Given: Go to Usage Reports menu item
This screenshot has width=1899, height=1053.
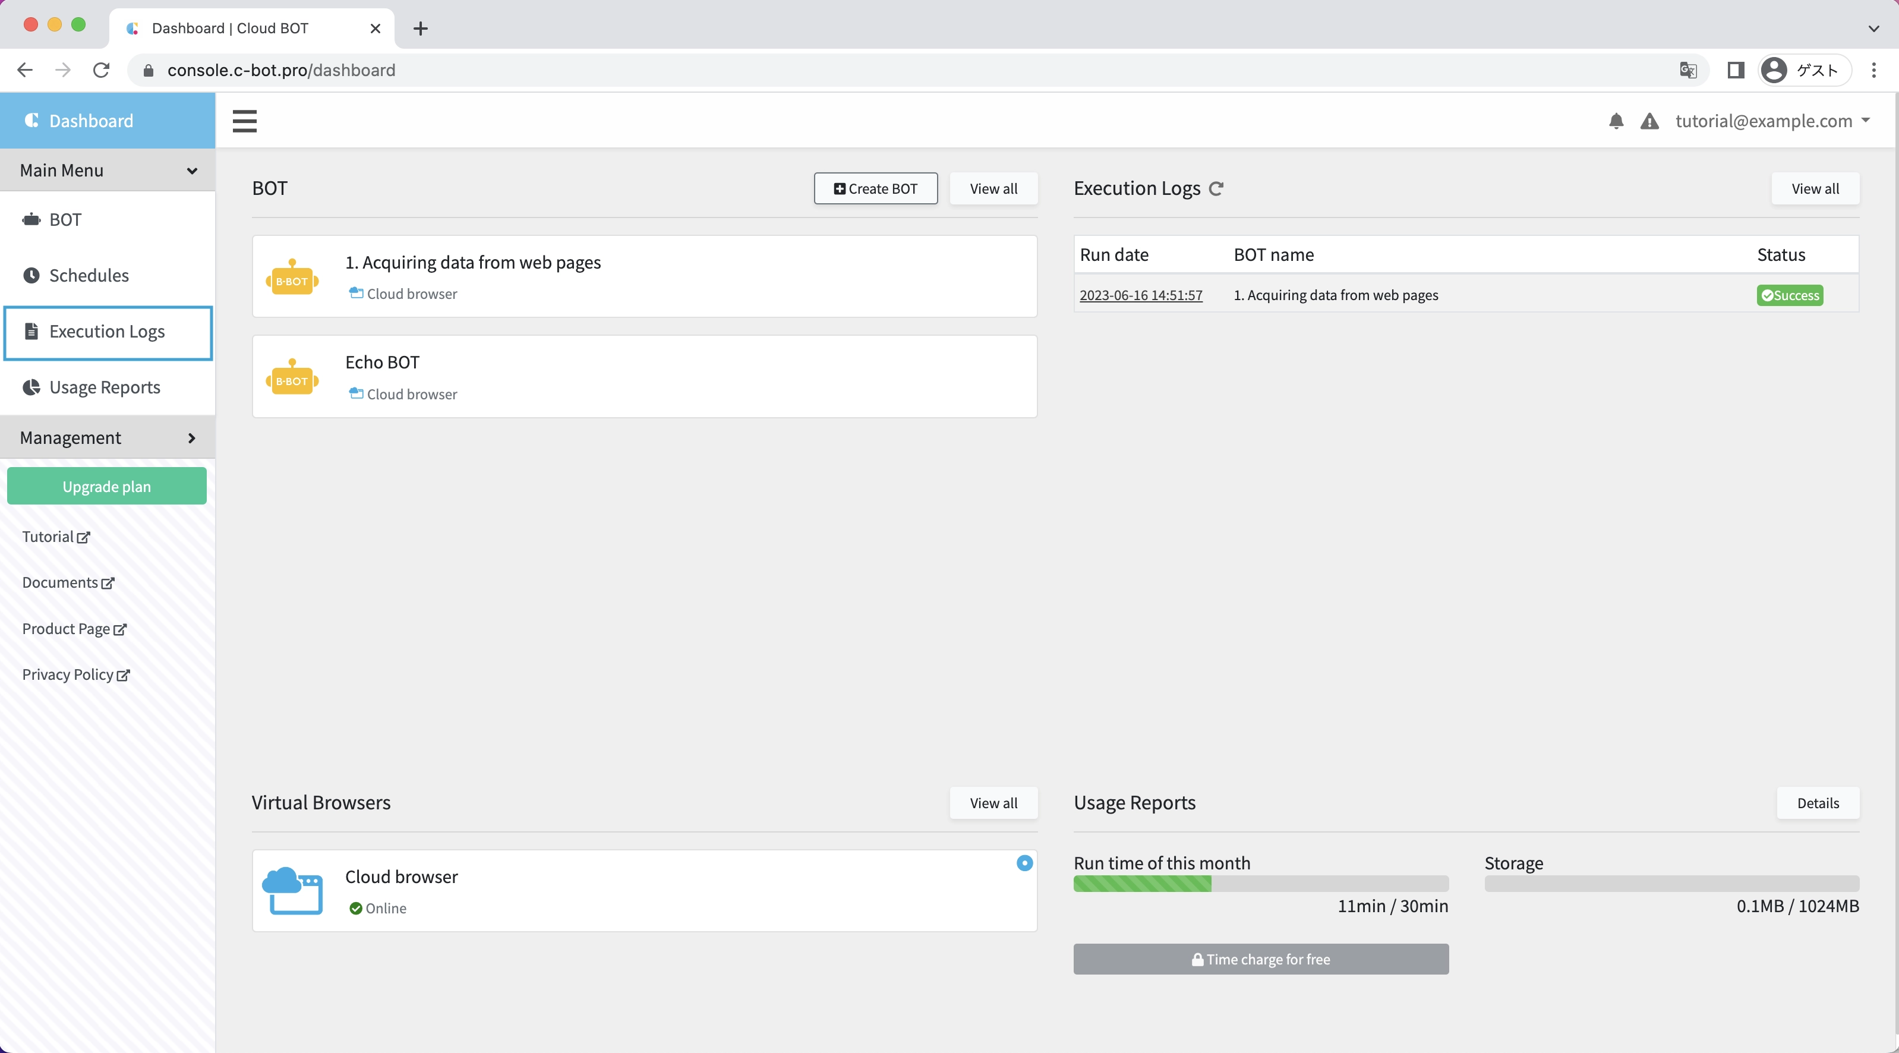Looking at the screenshot, I should [104, 388].
